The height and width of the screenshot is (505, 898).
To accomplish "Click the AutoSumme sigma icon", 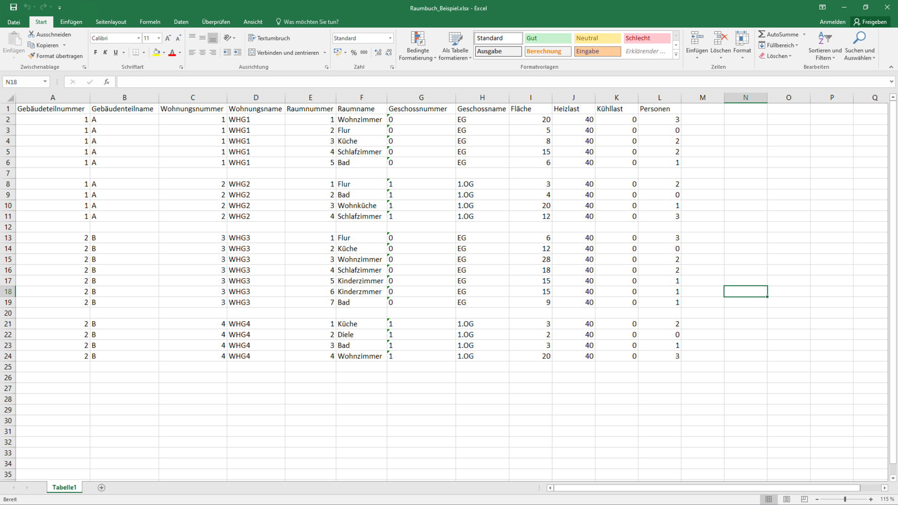I will (762, 34).
